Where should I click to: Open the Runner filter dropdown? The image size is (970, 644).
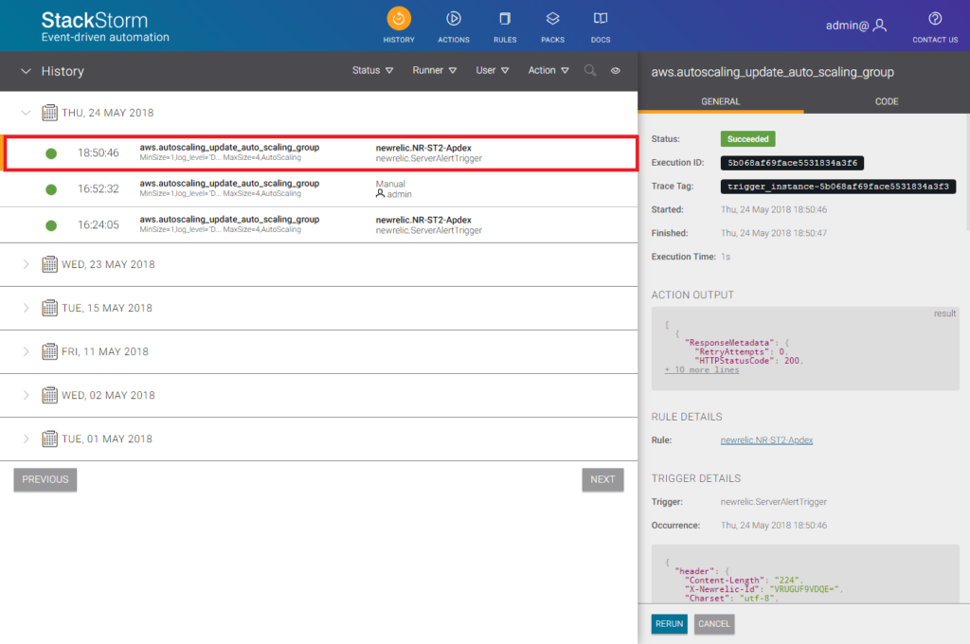click(434, 70)
